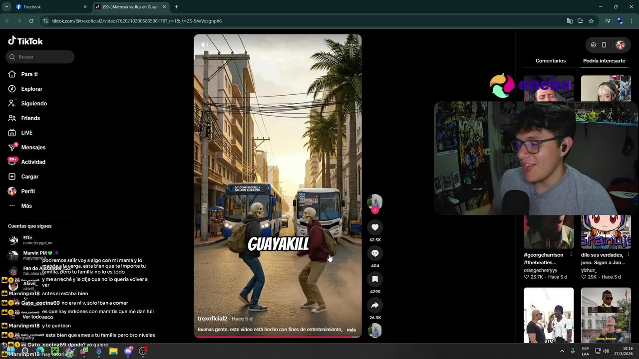Open the video comments icon
639x359 pixels.
pos(375,253)
